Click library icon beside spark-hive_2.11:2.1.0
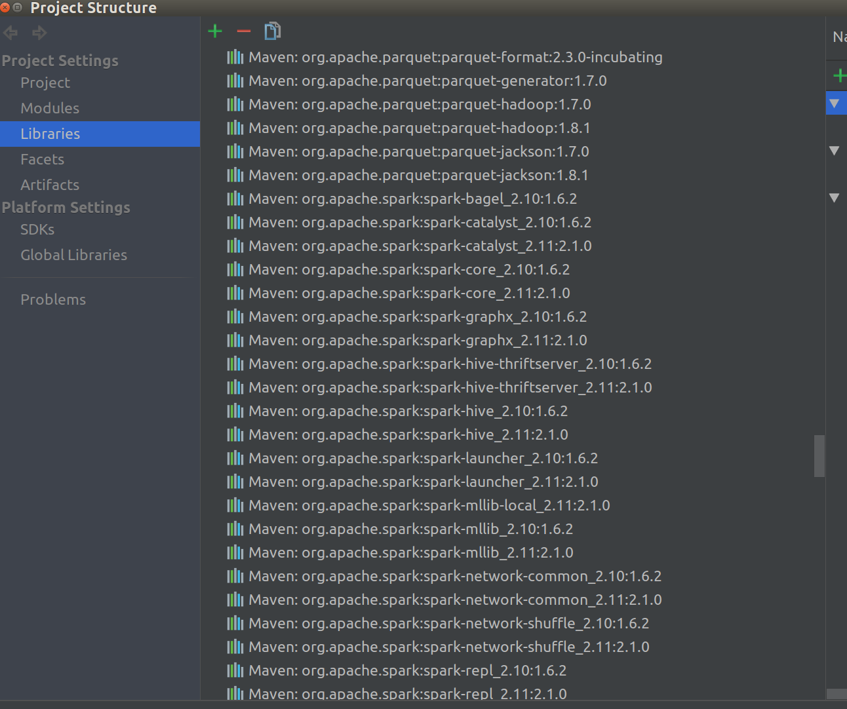The height and width of the screenshot is (709, 847). (x=235, y=434)
